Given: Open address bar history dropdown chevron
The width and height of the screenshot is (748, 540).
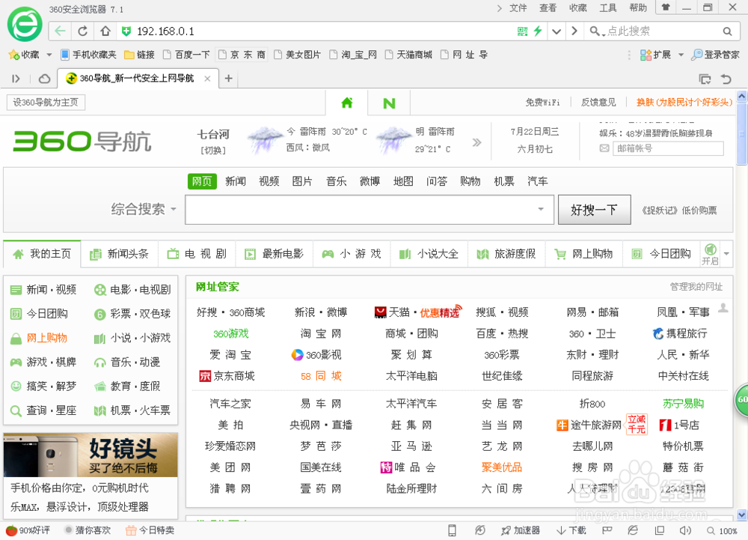Looking at the screenshot, I should [557, 31].
